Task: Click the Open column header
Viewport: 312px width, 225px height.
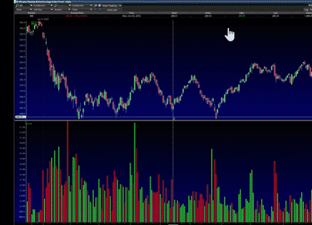Action: pyautogui.click(x=174, y=13)
